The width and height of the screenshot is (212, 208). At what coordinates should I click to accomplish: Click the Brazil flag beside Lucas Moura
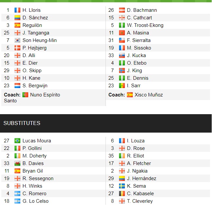click(17, 141)
